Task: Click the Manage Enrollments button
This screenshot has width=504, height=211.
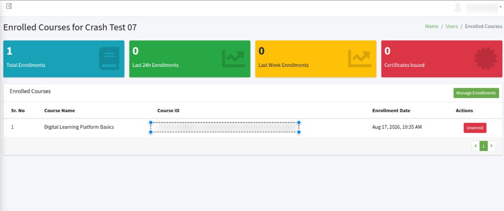Action: 476,93
